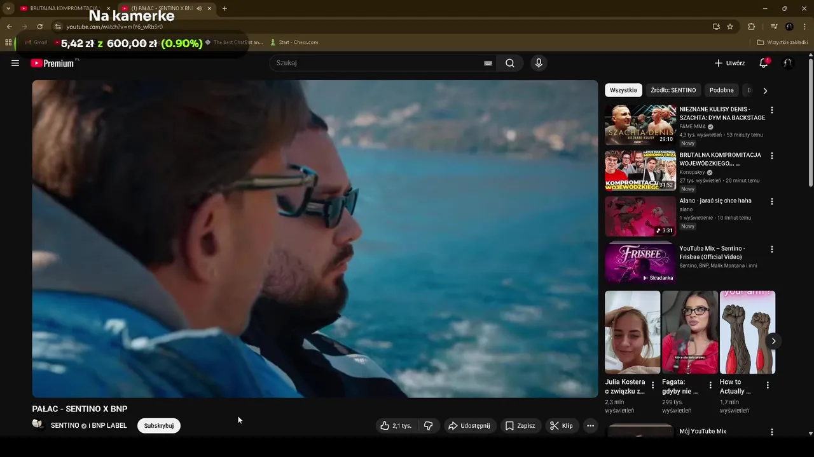This screenshot has width=814, height=457.
Task: Open Chrome tab search dropdown arrow
Action: 8,8
